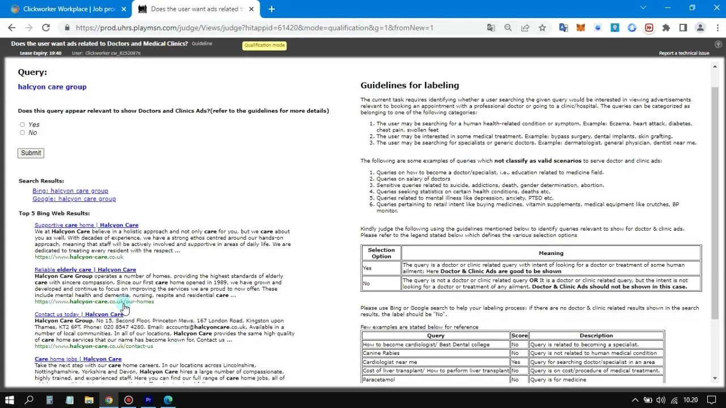The width and height of the screenshot is (726, 408).
Task: Switch to 'Does the user want ads' tab
Action: [197, 9]
